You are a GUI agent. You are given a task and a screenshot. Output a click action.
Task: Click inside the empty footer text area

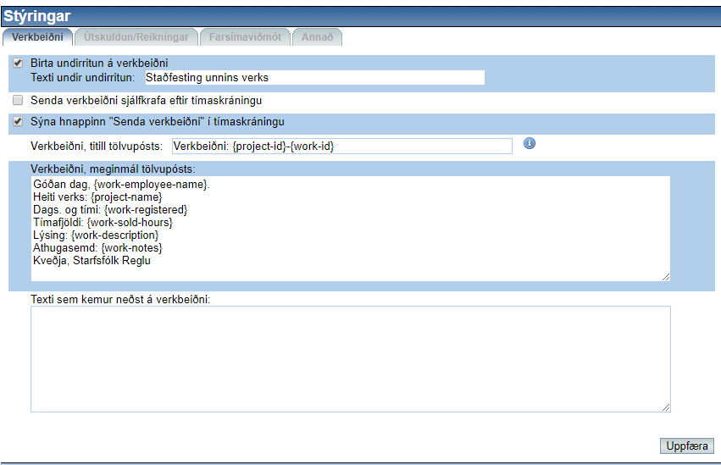(350, 358)
